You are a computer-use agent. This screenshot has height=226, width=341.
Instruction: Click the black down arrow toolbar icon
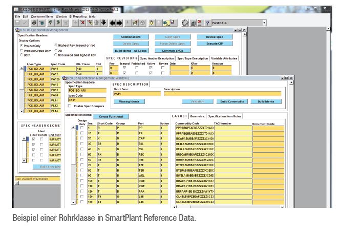tap(104, 23)
